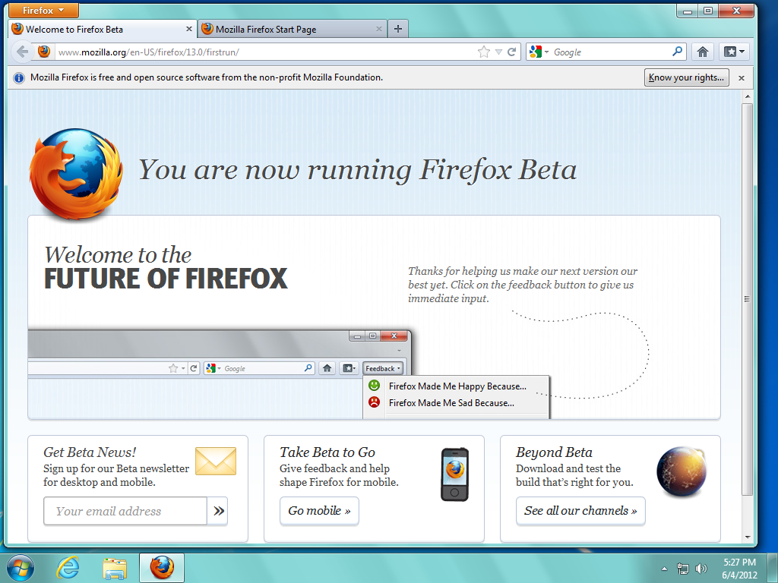Click the green happy face icon

[374, 385]
